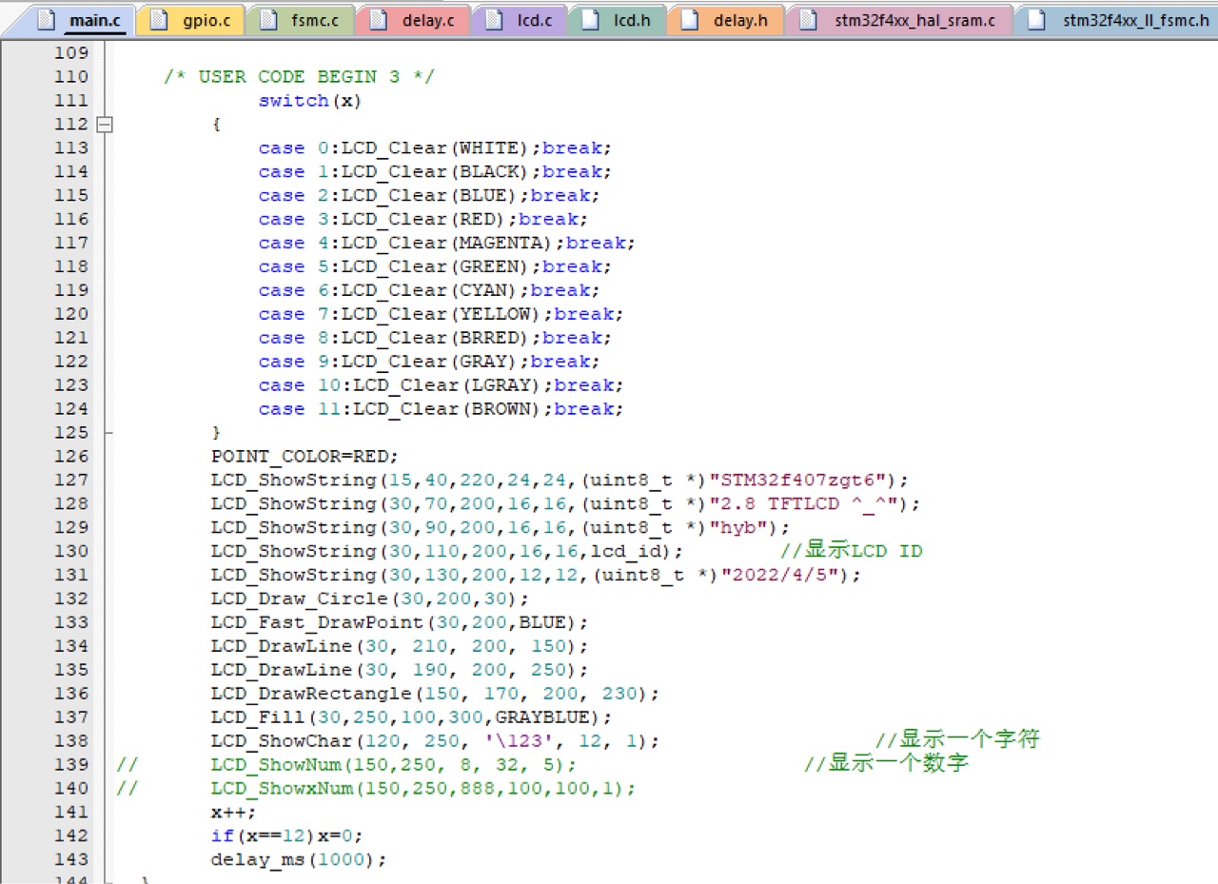Click the LCD_ShowChar '\123' call
Viewport: 1218px width, 884px height.
click(435, 741)
